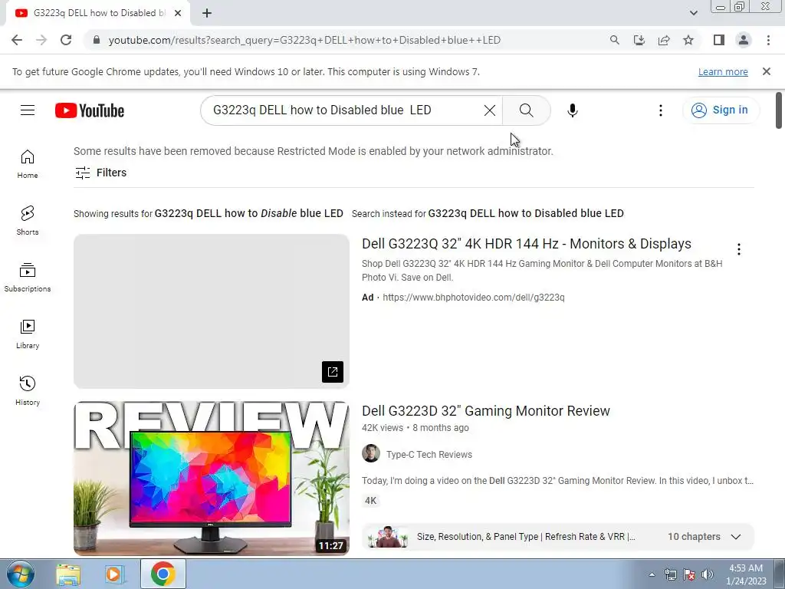Click the page vertical scrollbar thumb
This screenshot has height=589, width=785.
point(779,110)
